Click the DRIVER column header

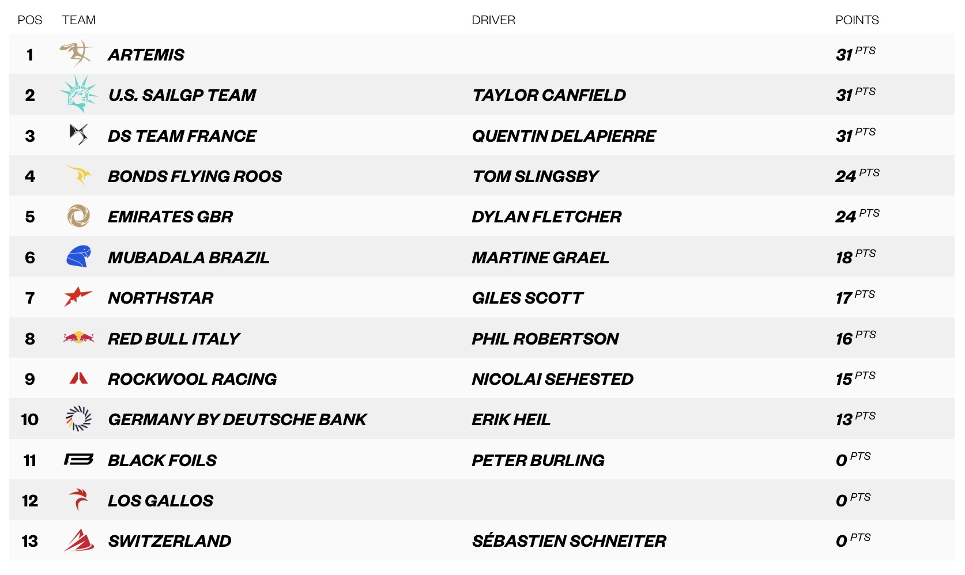(493, 20)
